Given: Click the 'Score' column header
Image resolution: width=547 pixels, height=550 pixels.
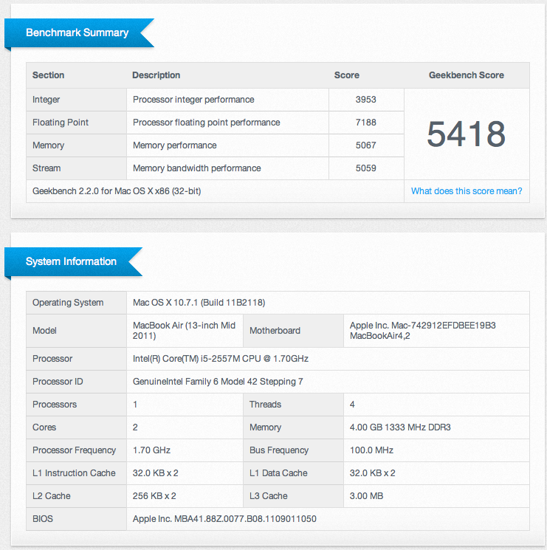Looking at the screenshot, I should click(346, 75).
